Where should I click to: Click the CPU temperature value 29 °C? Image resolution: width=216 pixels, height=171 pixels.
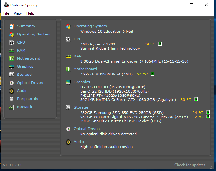pos(150,44)
